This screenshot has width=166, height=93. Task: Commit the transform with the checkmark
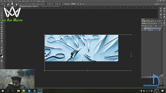83,4
